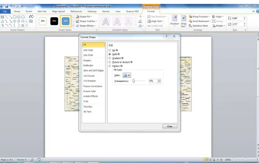The image size is (259, 163).
Task: Close the Format Shape dialog with Close
Action: point(170,126)
